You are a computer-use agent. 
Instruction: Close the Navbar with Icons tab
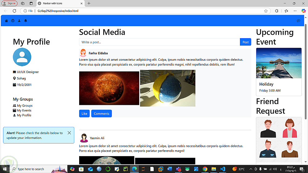point(81,3)
